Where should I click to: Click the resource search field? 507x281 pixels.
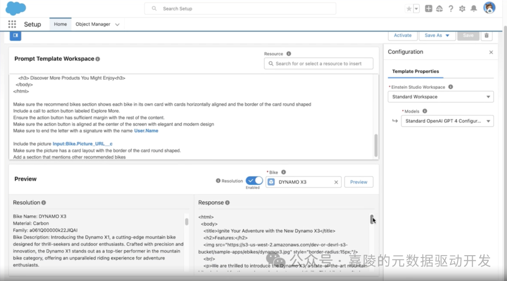tap(318, 64)
